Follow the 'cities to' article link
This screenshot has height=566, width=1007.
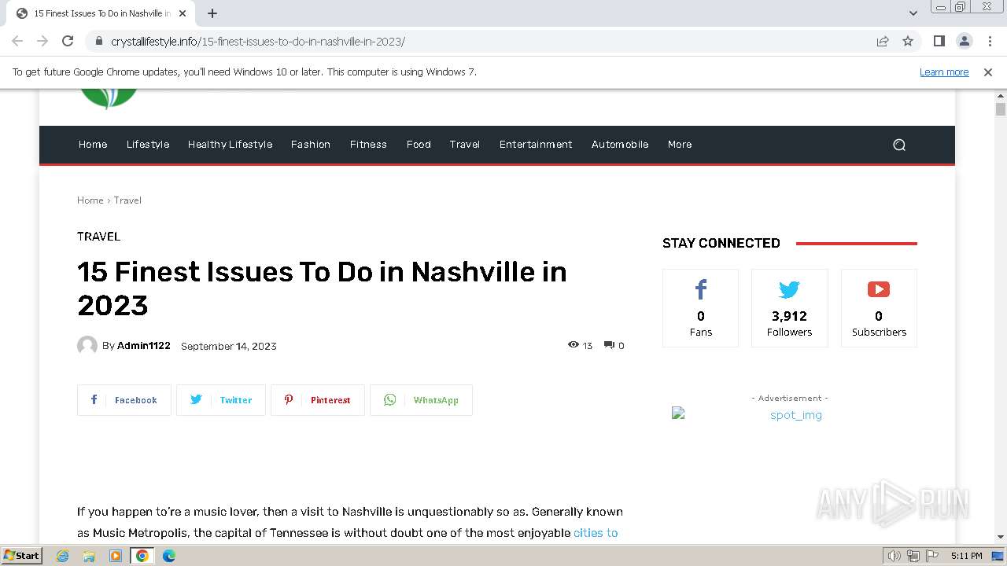click(x=596, y=533)
